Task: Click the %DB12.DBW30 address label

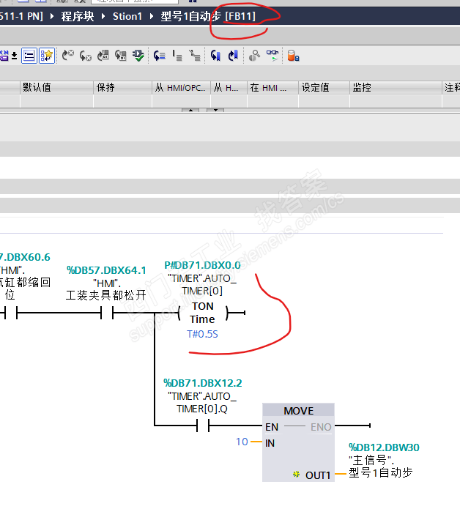Action: point(384,447)
